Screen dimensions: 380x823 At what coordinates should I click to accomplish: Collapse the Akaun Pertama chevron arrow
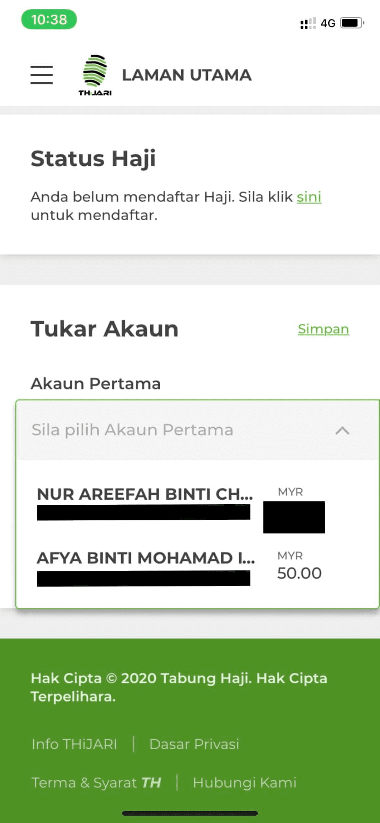tap(342, 430)
